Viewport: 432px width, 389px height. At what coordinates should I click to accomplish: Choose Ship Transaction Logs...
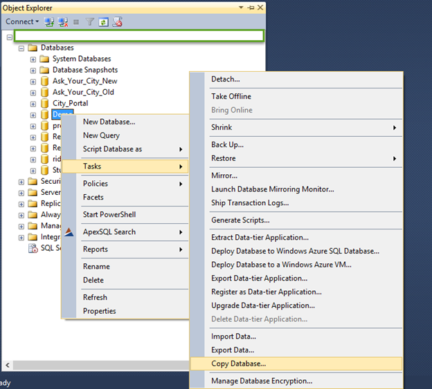(296, 203)
